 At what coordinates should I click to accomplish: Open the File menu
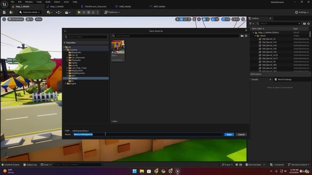(x=12, y=2)
